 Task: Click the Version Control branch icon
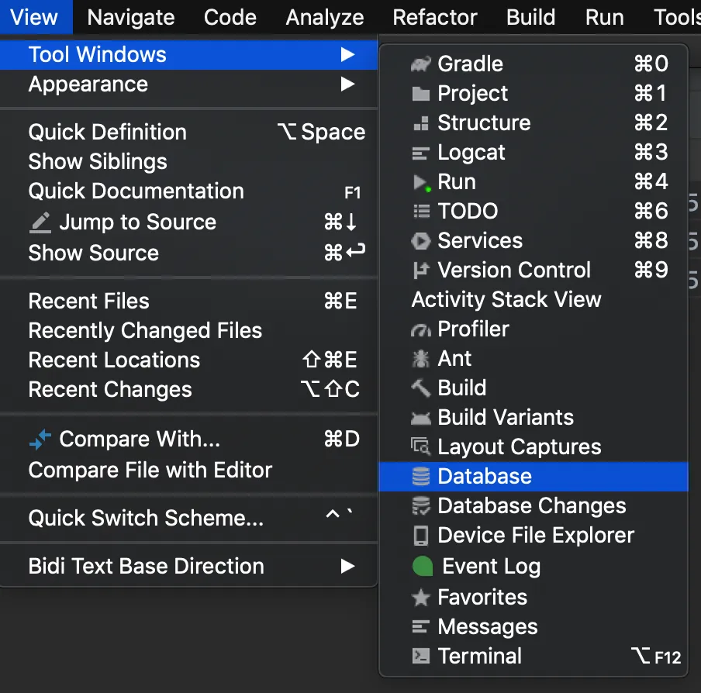coord(421,271)
